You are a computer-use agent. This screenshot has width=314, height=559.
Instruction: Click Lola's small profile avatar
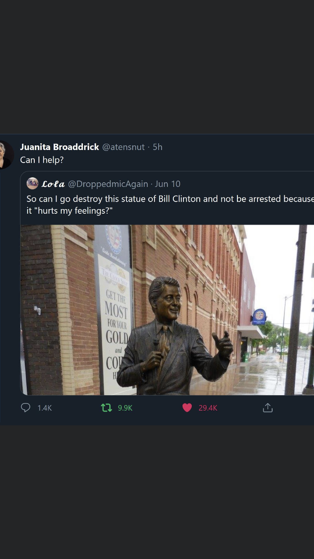click(33, 184)
